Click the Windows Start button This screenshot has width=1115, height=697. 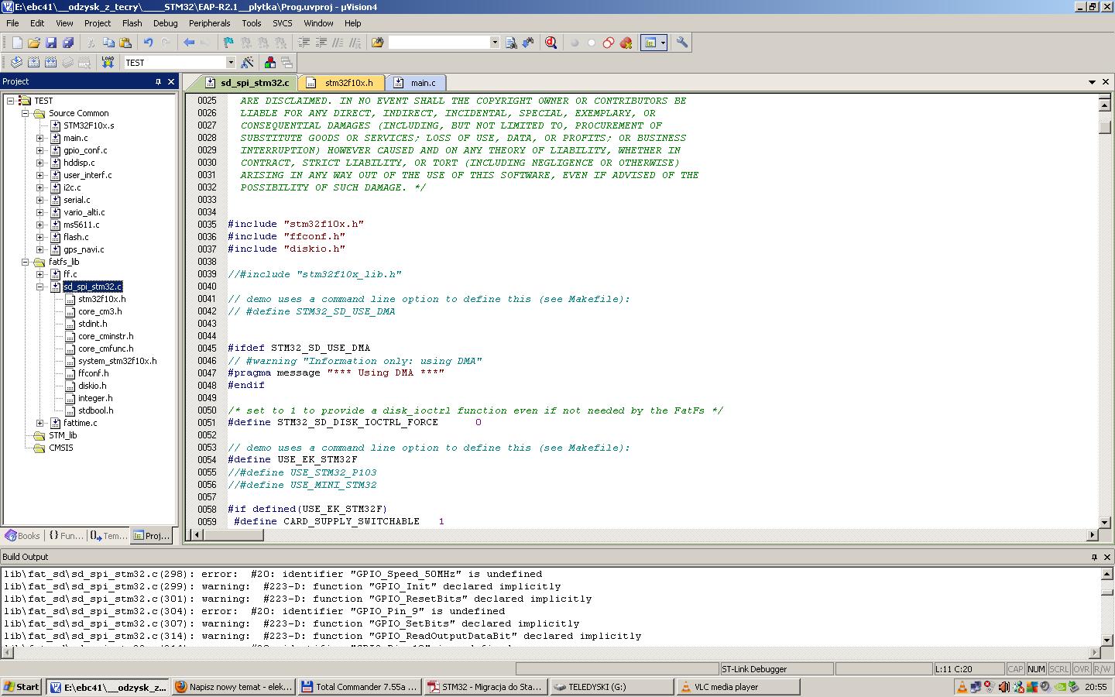pos(22,687)
